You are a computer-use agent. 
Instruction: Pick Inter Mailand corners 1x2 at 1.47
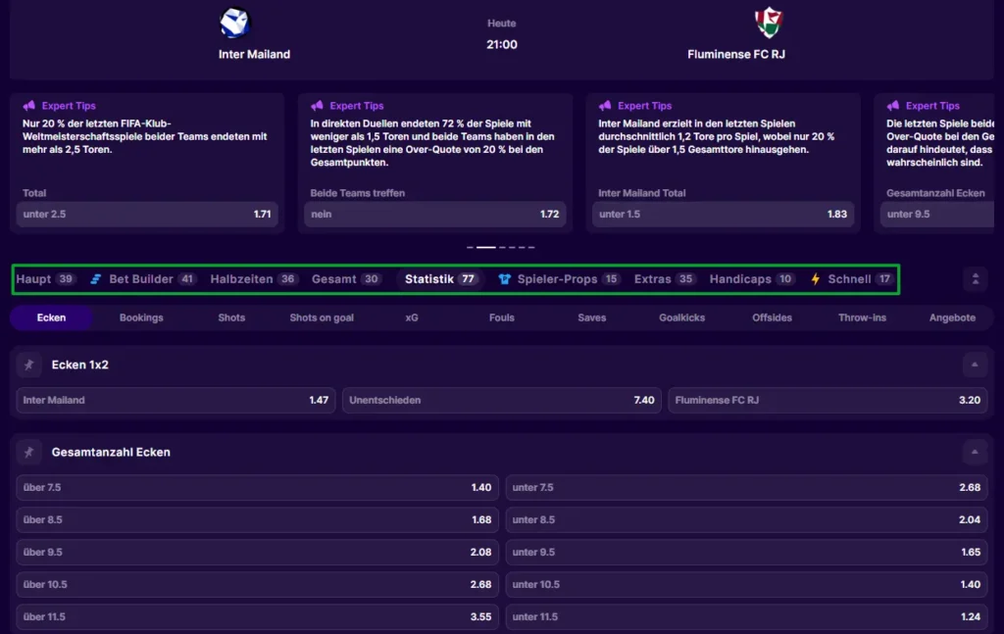[x=176, y=401]
